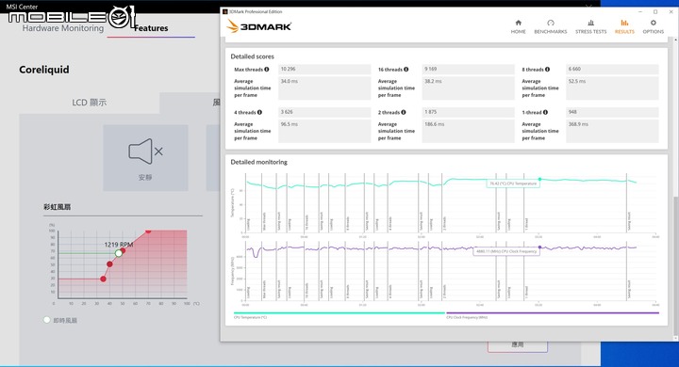Toggle the CPU Clock Frequency legend line

553,313
